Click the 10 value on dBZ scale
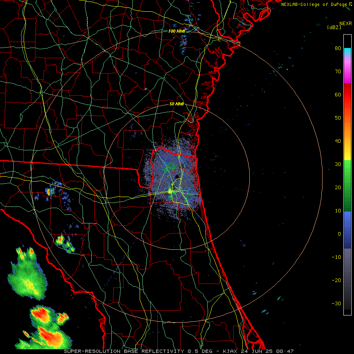Viewport: 354px width, 354px height. (338, 211)
